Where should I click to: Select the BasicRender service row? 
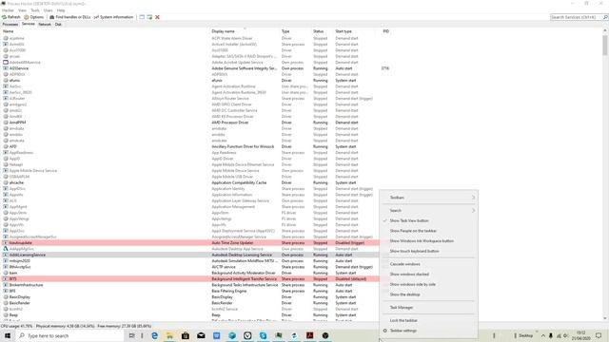(190, 303)
